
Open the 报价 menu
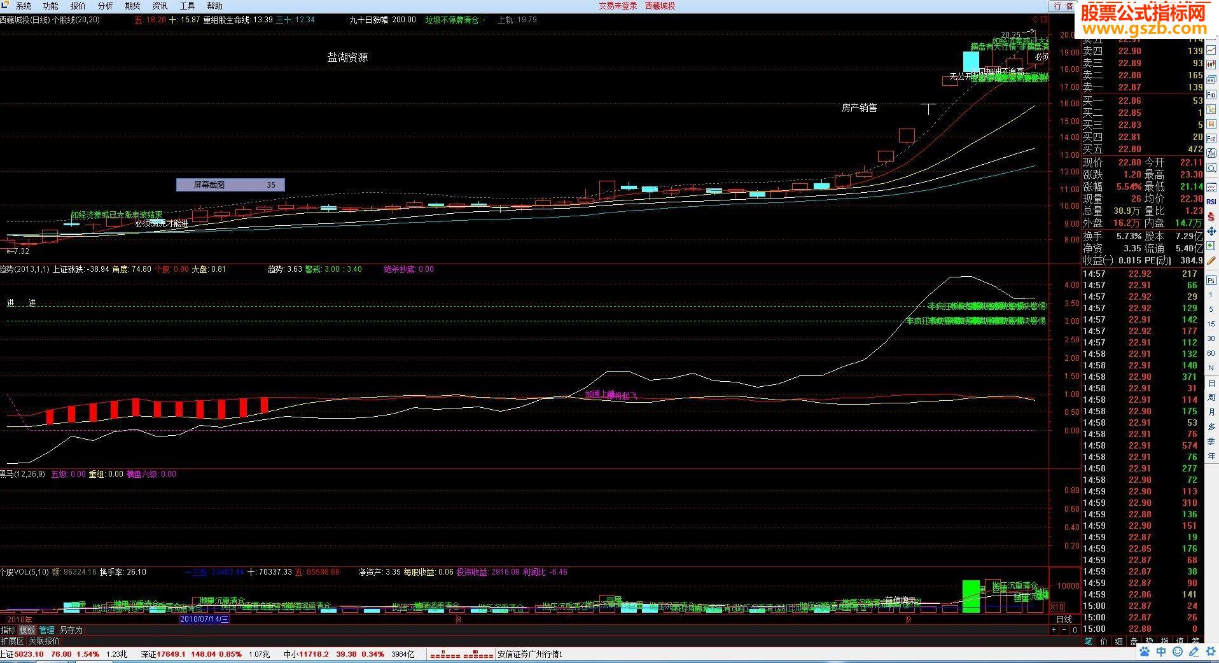[78, 6]
